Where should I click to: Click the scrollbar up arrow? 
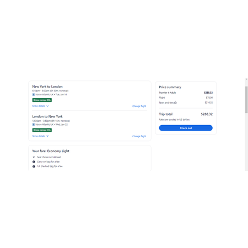246,79
